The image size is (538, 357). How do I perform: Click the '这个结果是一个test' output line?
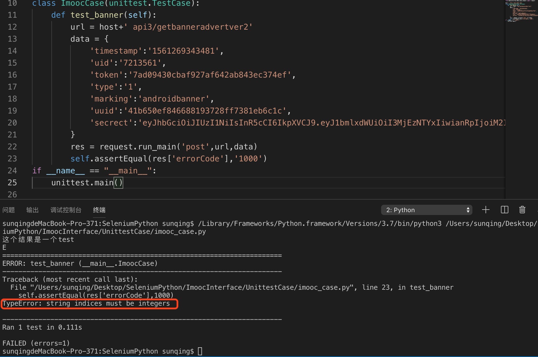click(x=38, y=240)
